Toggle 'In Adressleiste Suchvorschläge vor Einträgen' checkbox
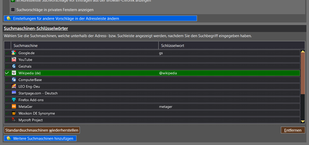The height and width of the screenshot is (145, 309). [x=13, y=1]
